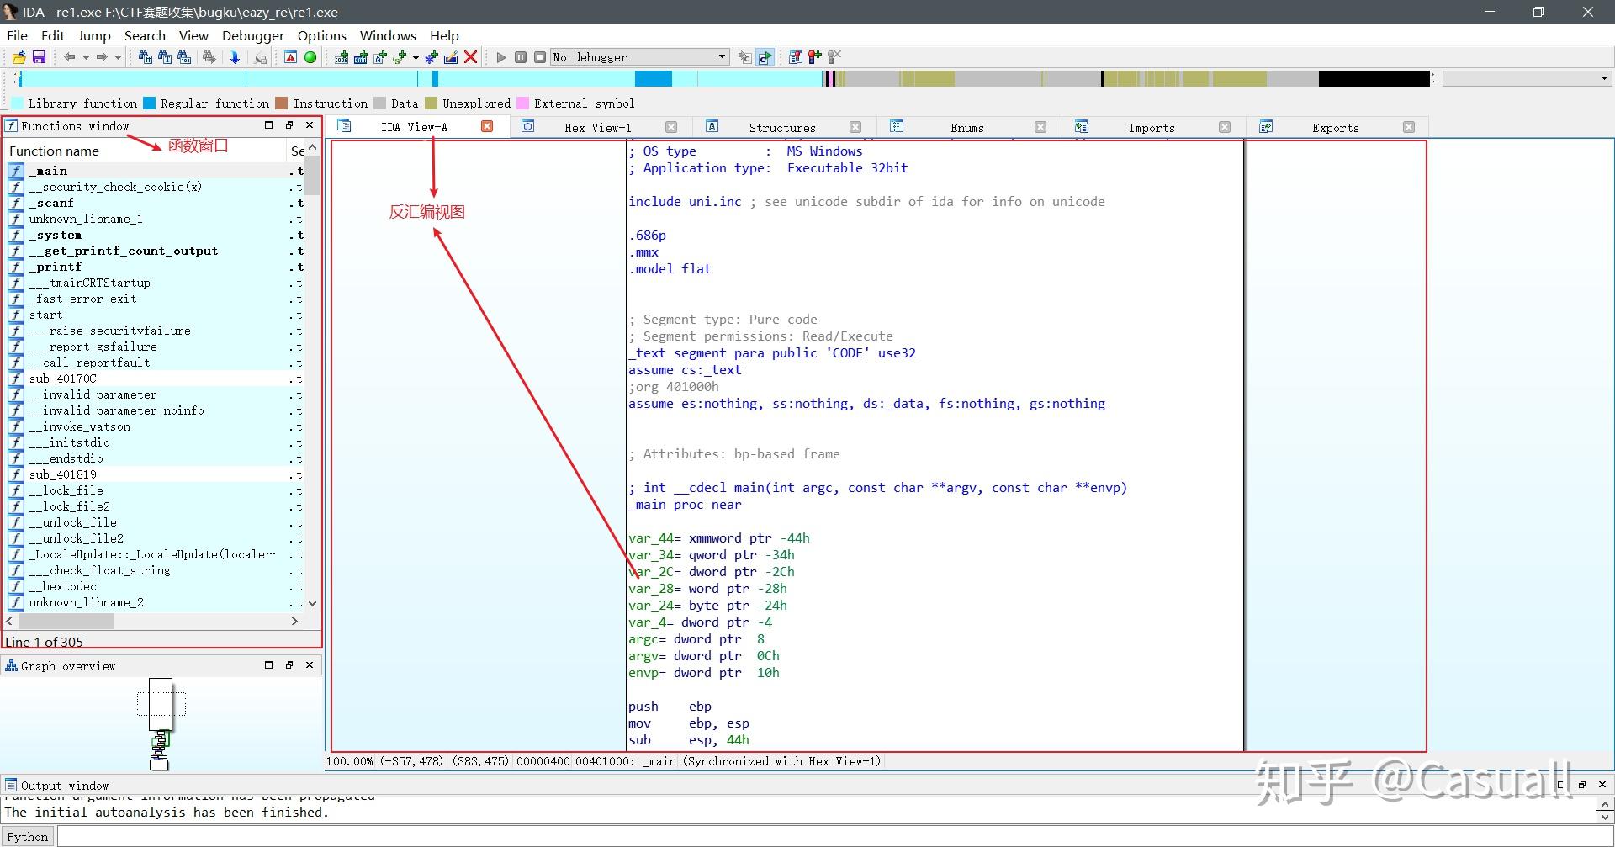Open the dropdown arrow beside green 's' icon
This screenshot has height=847, width=1615.
coord(416,57)
